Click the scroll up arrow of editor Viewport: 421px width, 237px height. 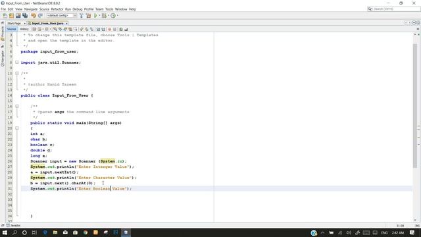415,35
